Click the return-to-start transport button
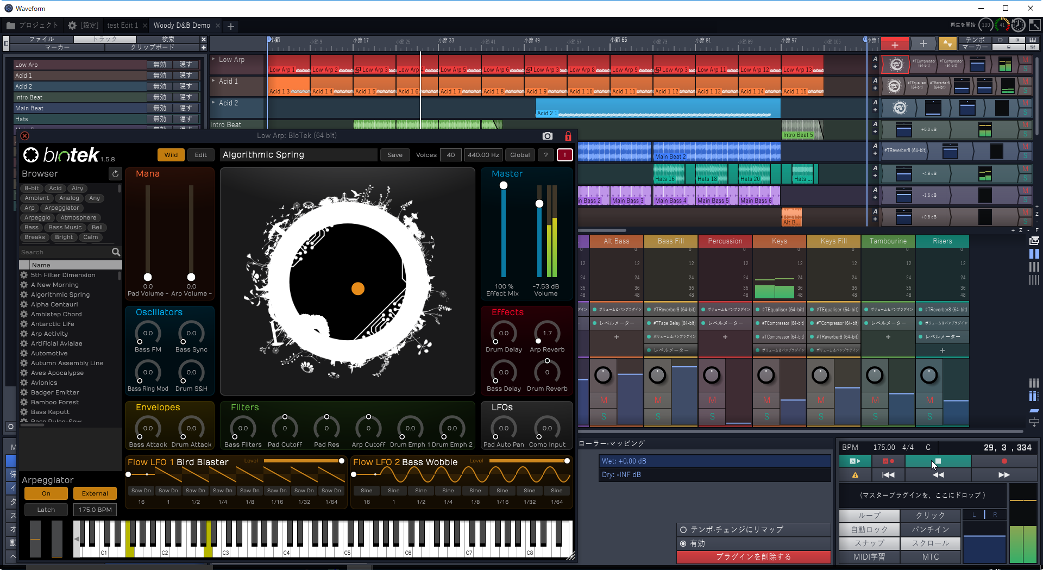This screenshot has width=1043, height=570. click(x=888, y=475)
